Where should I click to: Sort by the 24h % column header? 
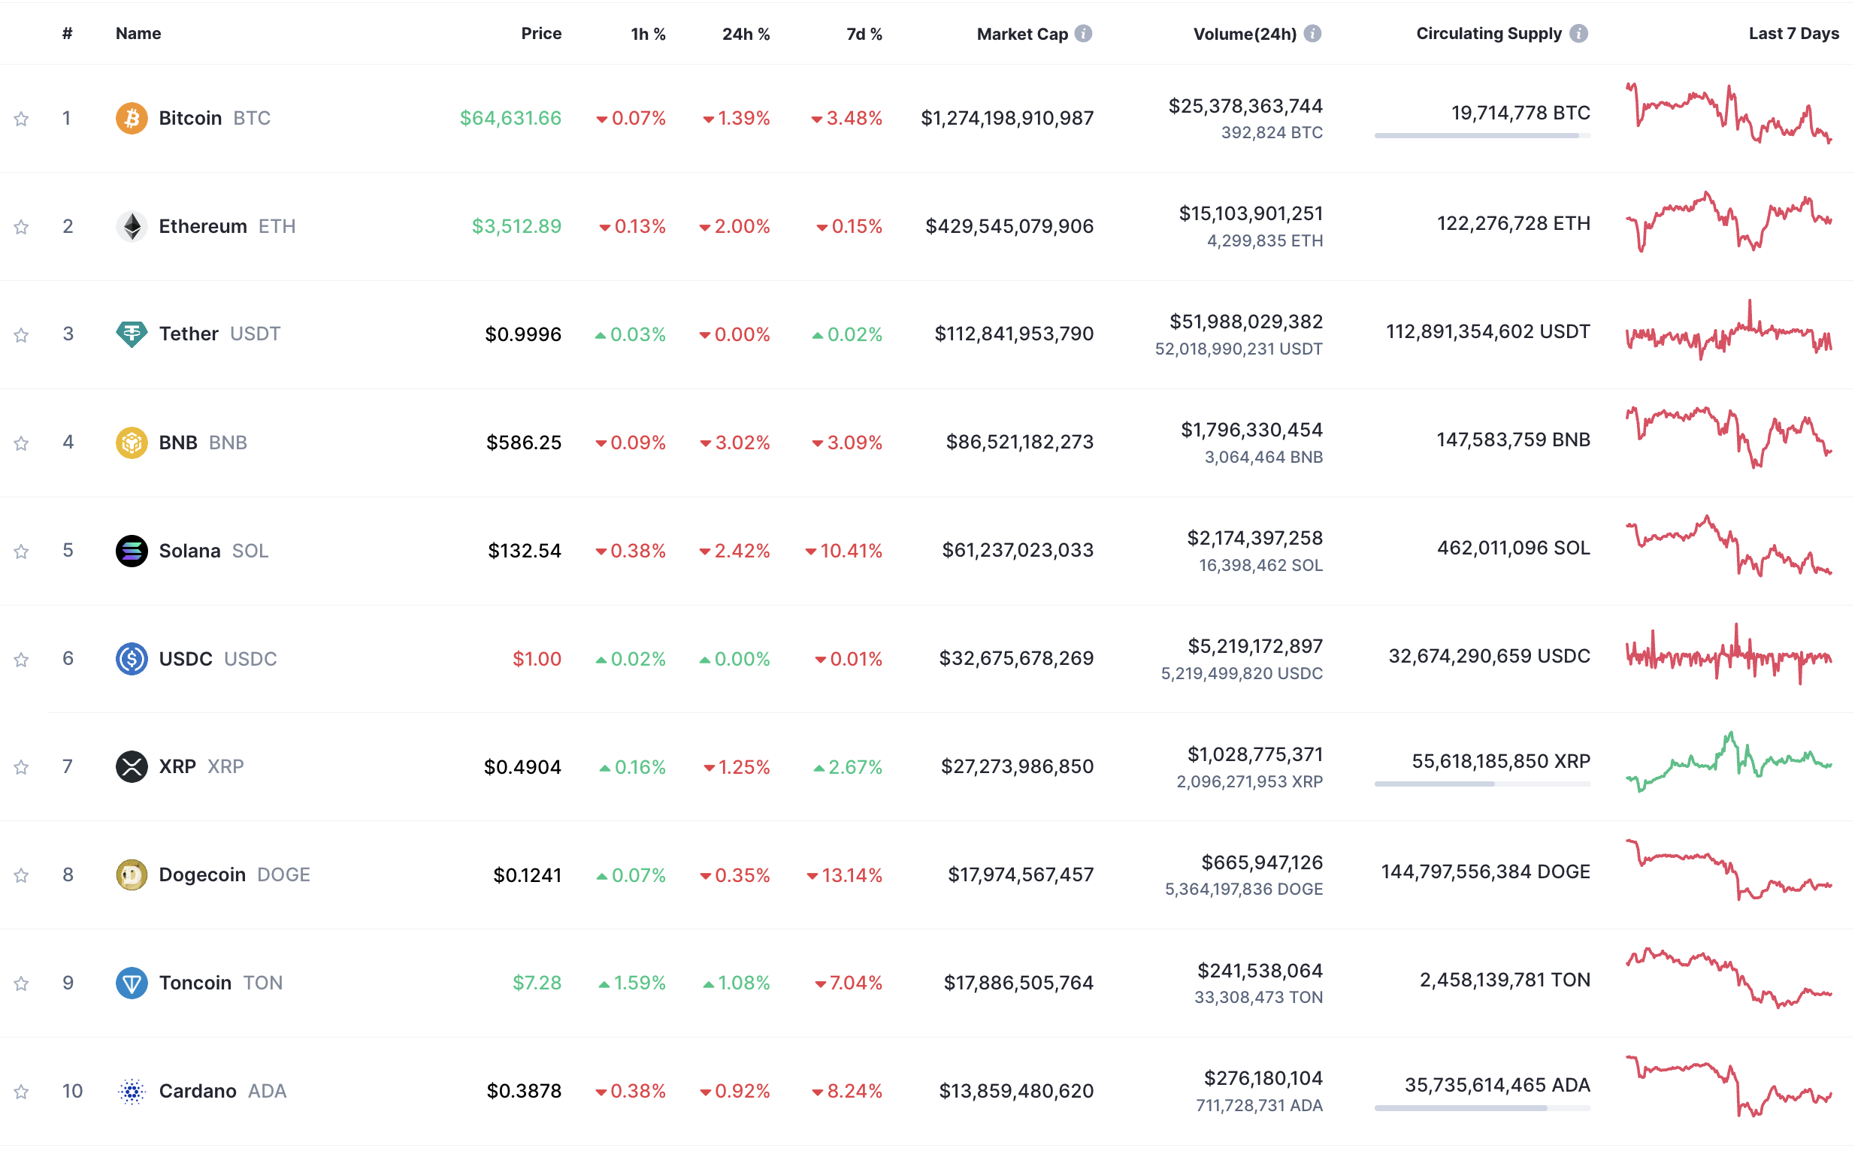[746, 34]
